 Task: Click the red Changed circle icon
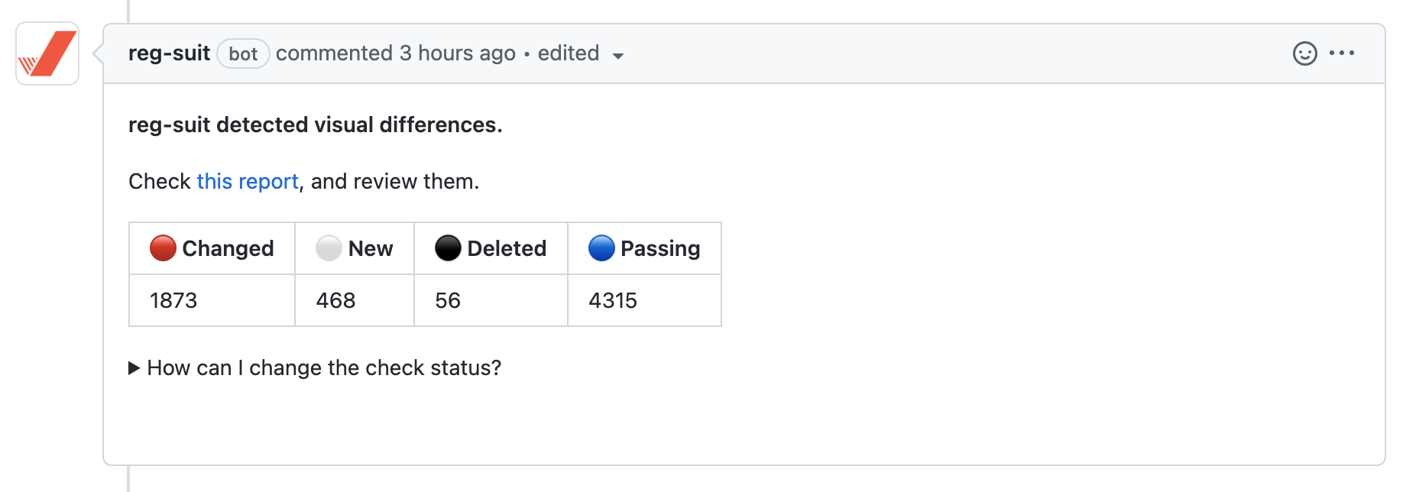(163, 248)
